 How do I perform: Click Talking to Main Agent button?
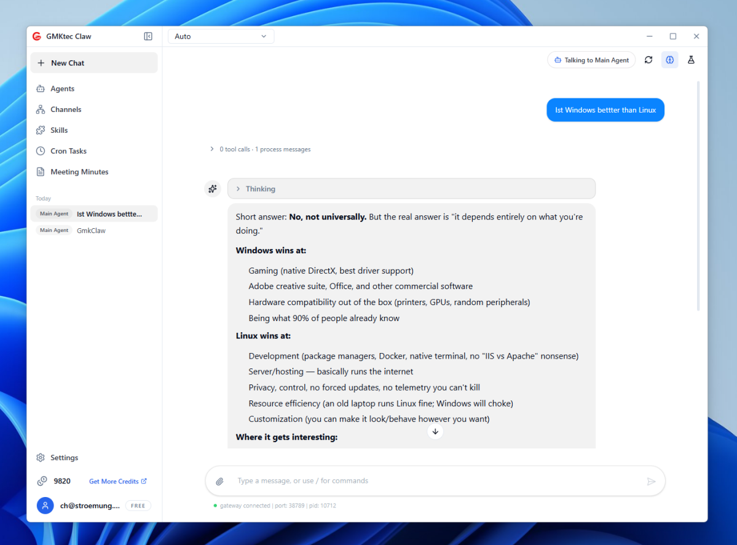[591, 60]
